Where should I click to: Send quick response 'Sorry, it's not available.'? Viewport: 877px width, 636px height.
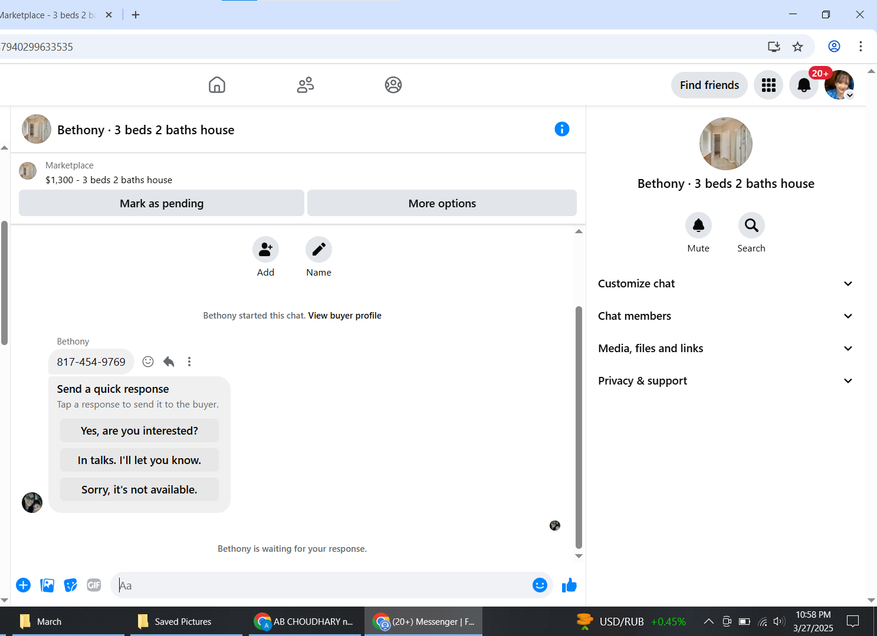[139, 489]
